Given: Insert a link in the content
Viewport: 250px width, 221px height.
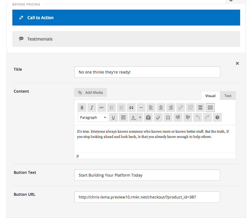Looking at the screenshot, I should [x=180, y=107].
